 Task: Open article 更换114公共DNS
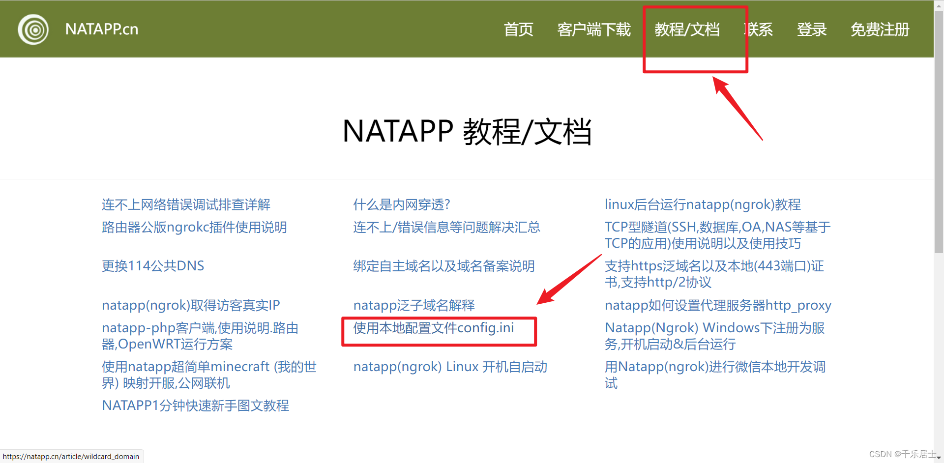pos(153,266)
